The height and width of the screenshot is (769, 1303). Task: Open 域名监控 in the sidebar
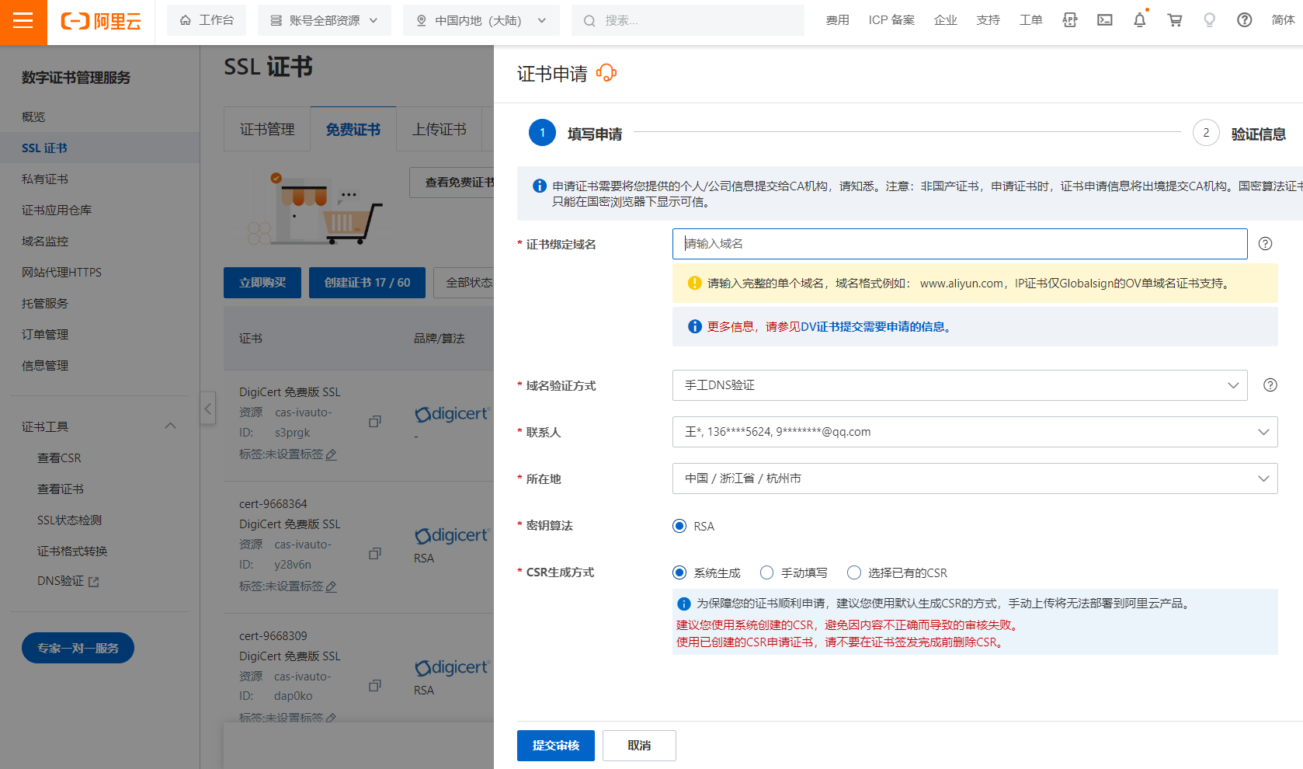click(x=45, y=242)
